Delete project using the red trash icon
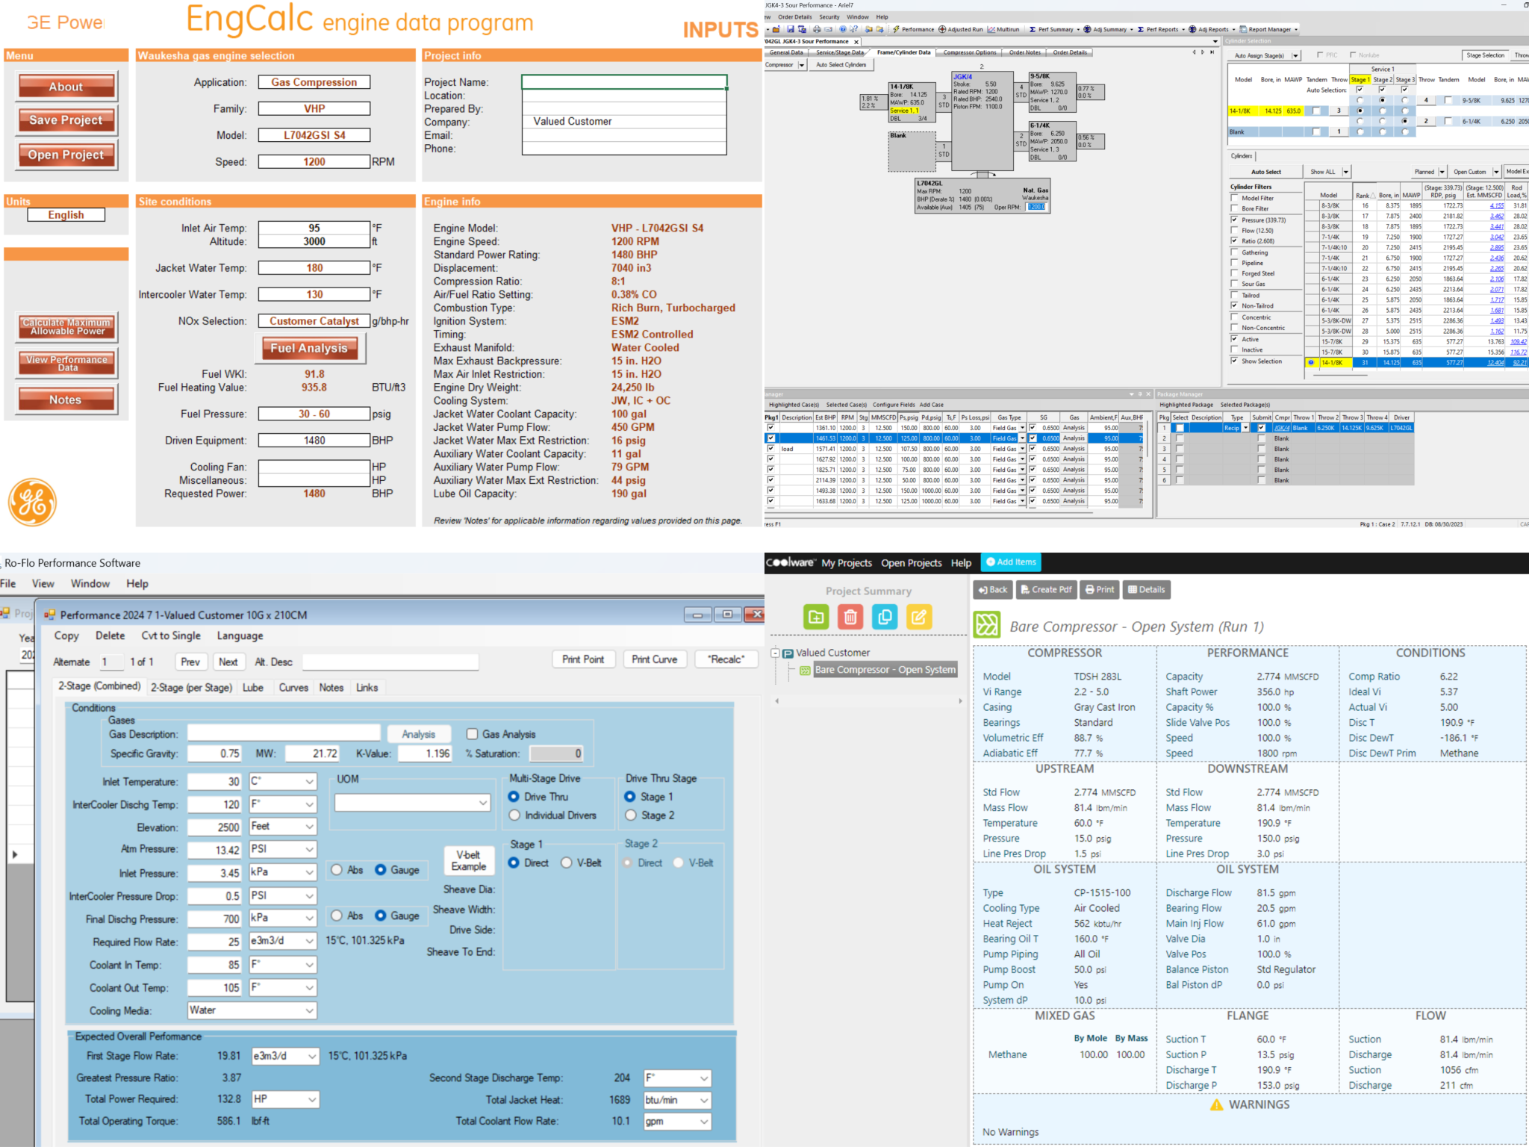This screenshot has width=1529, height=1147. pyautogui.click(x=851, y=617)
